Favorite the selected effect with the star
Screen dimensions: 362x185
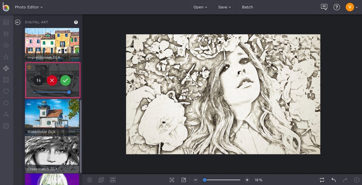pos(29,67)
